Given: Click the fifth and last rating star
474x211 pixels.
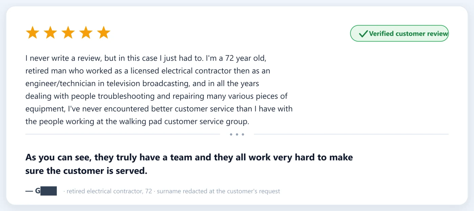Looking at the screenshot, I should 104,33.
